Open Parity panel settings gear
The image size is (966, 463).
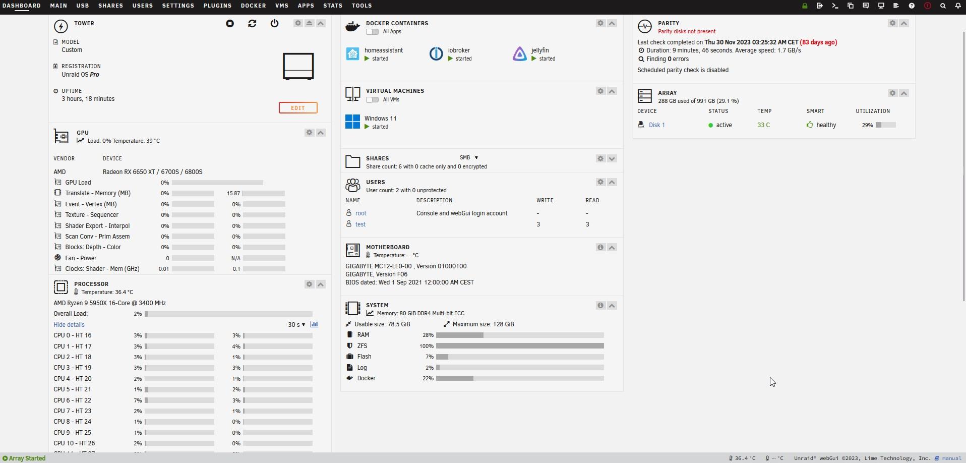[x=892, y=23]
